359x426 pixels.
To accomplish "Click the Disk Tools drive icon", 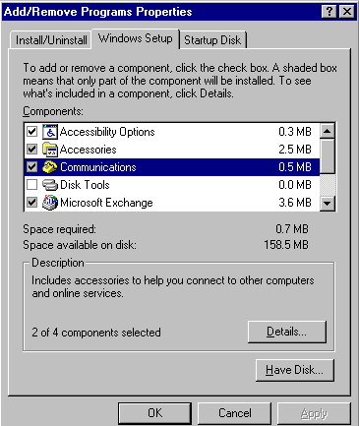I will tap(50, 185).
